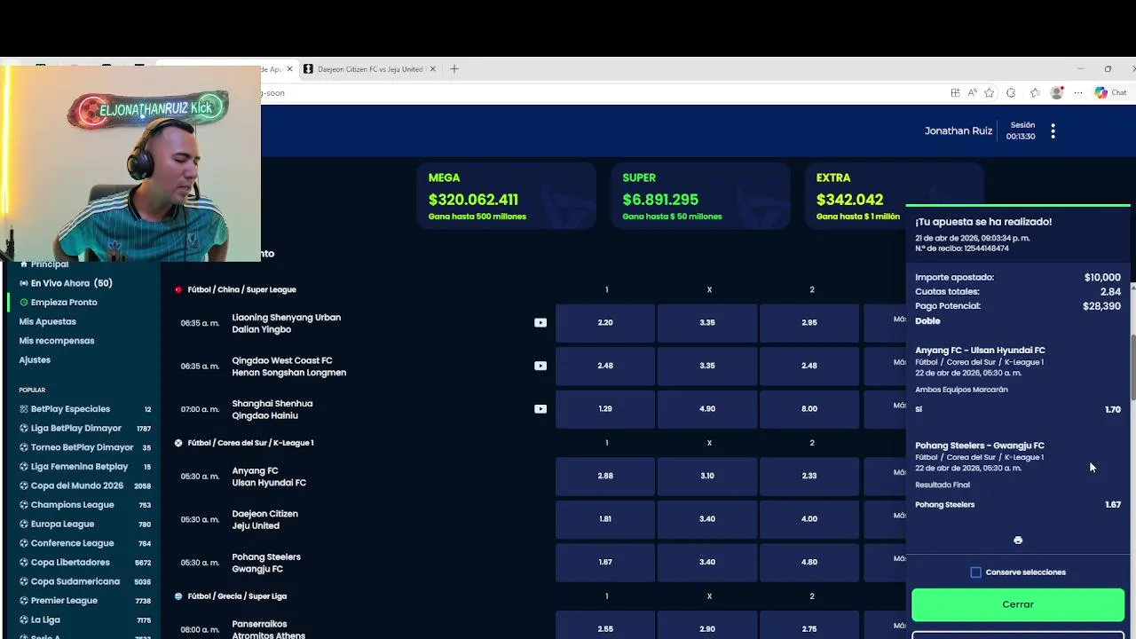The height and width of the screenshot is (639, 1136).
Task: Open live stream icon for Shanghai Shenhua match
Action: coord(540,409)
